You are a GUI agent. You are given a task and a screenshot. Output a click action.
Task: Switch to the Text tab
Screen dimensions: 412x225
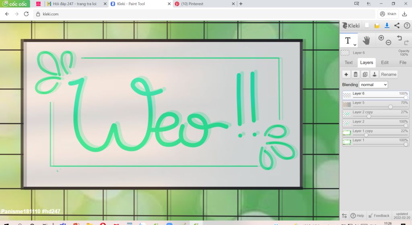[348, 62]
